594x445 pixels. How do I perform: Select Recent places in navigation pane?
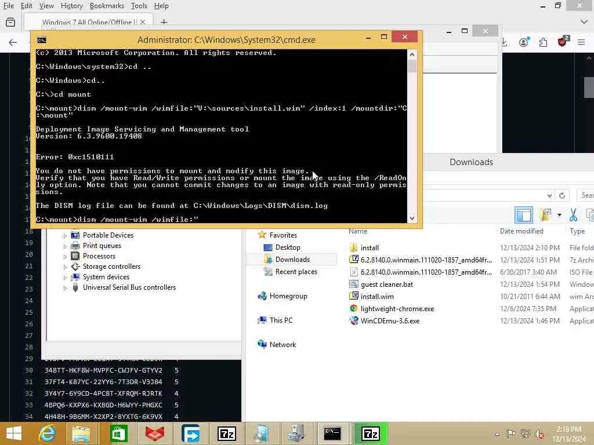click(296, 272)
